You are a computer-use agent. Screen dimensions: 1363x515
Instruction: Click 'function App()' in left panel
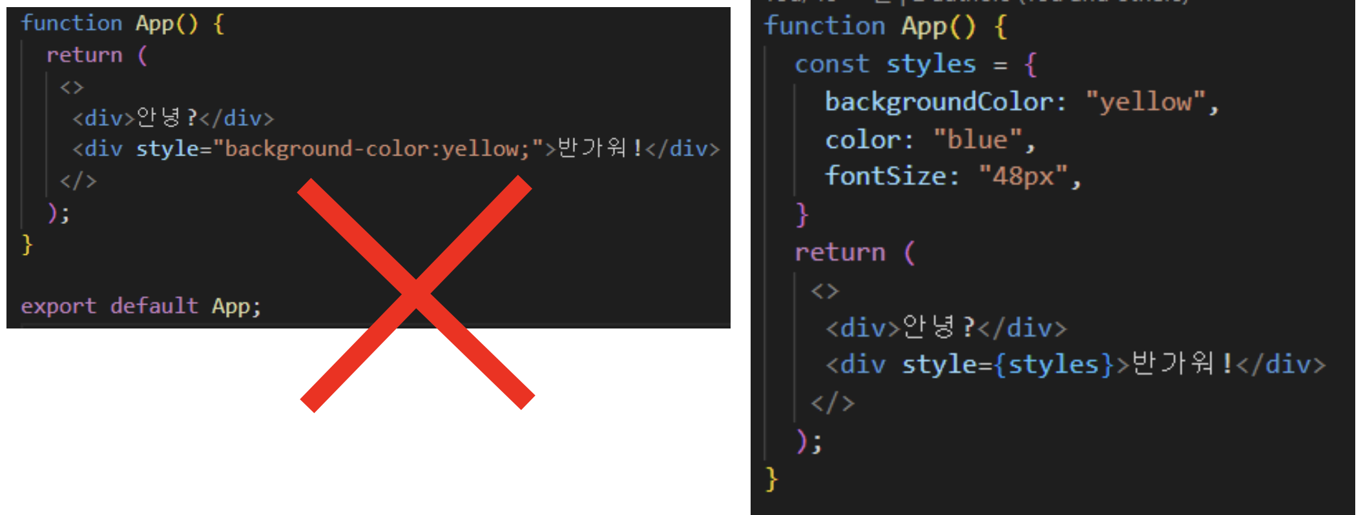pyautogui.click(x=109, y=24)
